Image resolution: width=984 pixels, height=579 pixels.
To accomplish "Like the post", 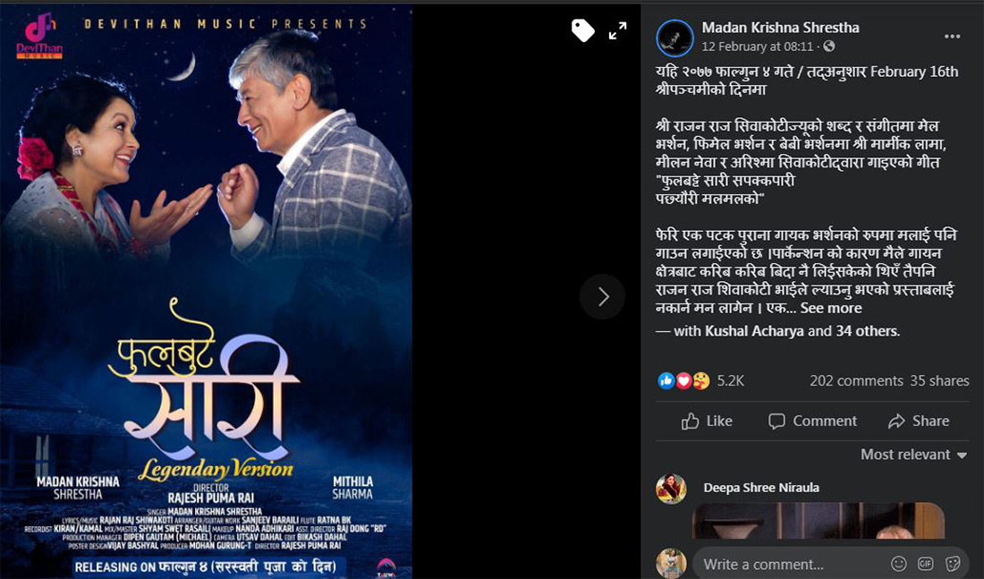I will (707, 421).
